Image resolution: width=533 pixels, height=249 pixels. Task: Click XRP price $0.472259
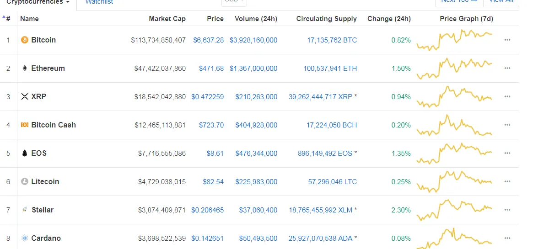207,97
